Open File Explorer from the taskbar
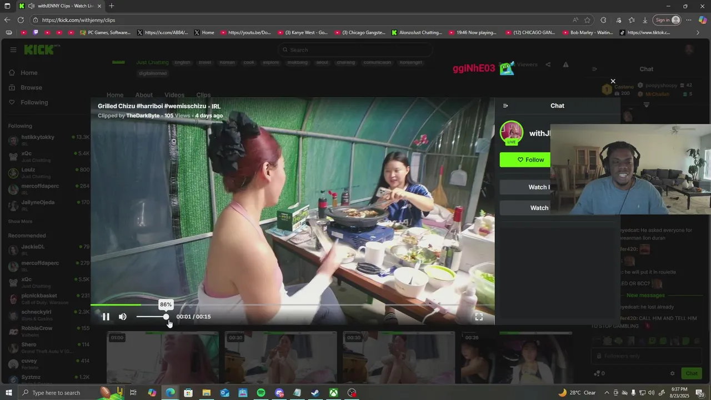This screenshot has width=711, height=400. [x=206, y=393]
